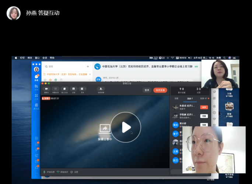Open the 帮助 menu in the menu bar
This screenshot has height=184, width=252.
pyautogui.click(x=52, y=58)
